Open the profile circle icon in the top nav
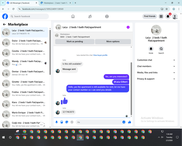The height and width of the screenshot is (146, 182). pyautogui.click(x=107, y=16)
